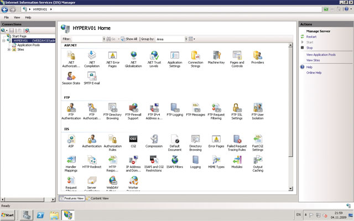Viewport: 354px width, 221px height.
Task: Open the Filter dropdown arrow
Action: point(104,39)
